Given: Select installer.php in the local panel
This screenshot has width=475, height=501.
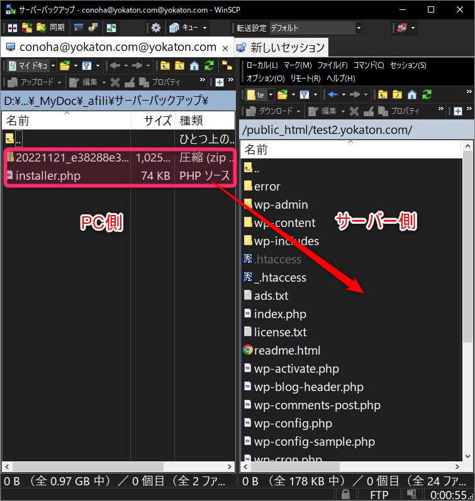Looking at the screenshot, I should (48, 176).
